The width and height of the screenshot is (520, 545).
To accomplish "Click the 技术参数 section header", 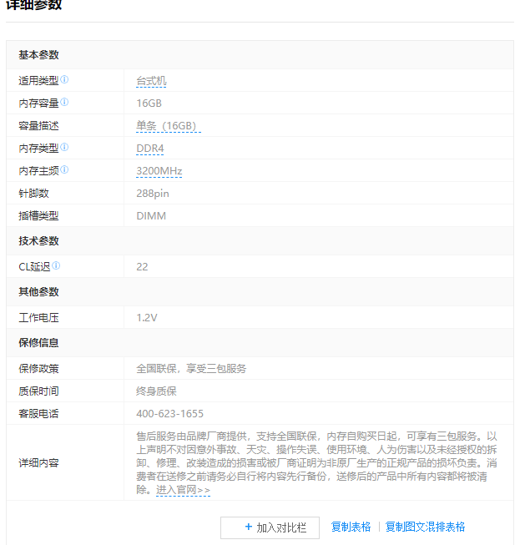I will pos(38,241).
